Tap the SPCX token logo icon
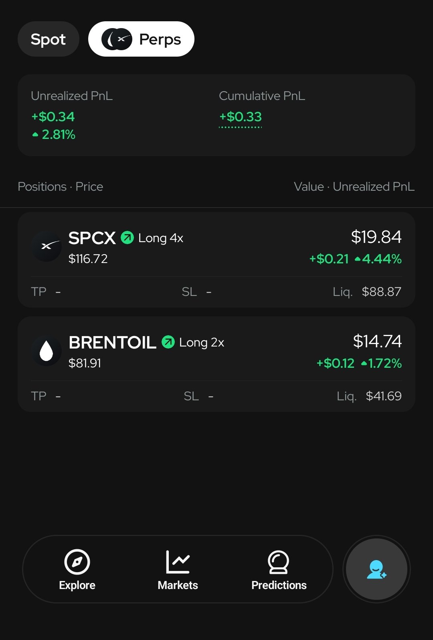This screenshot has height=640, width=433. tap(47, 246)
